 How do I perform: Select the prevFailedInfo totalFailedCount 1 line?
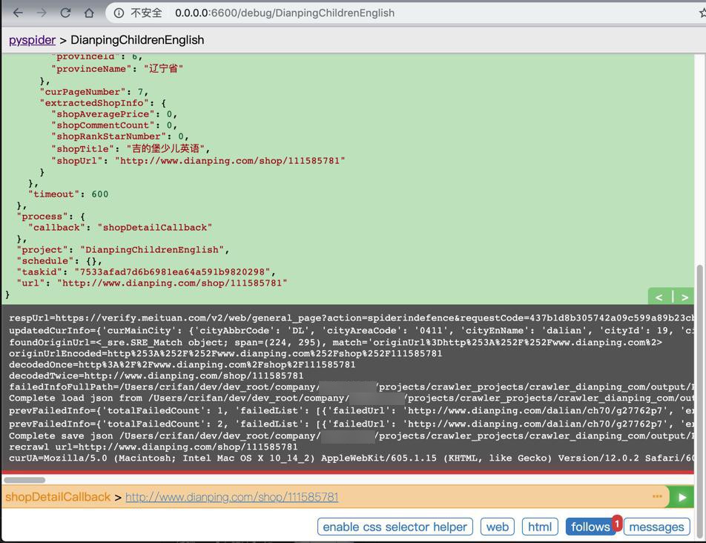tap(352, 411)
